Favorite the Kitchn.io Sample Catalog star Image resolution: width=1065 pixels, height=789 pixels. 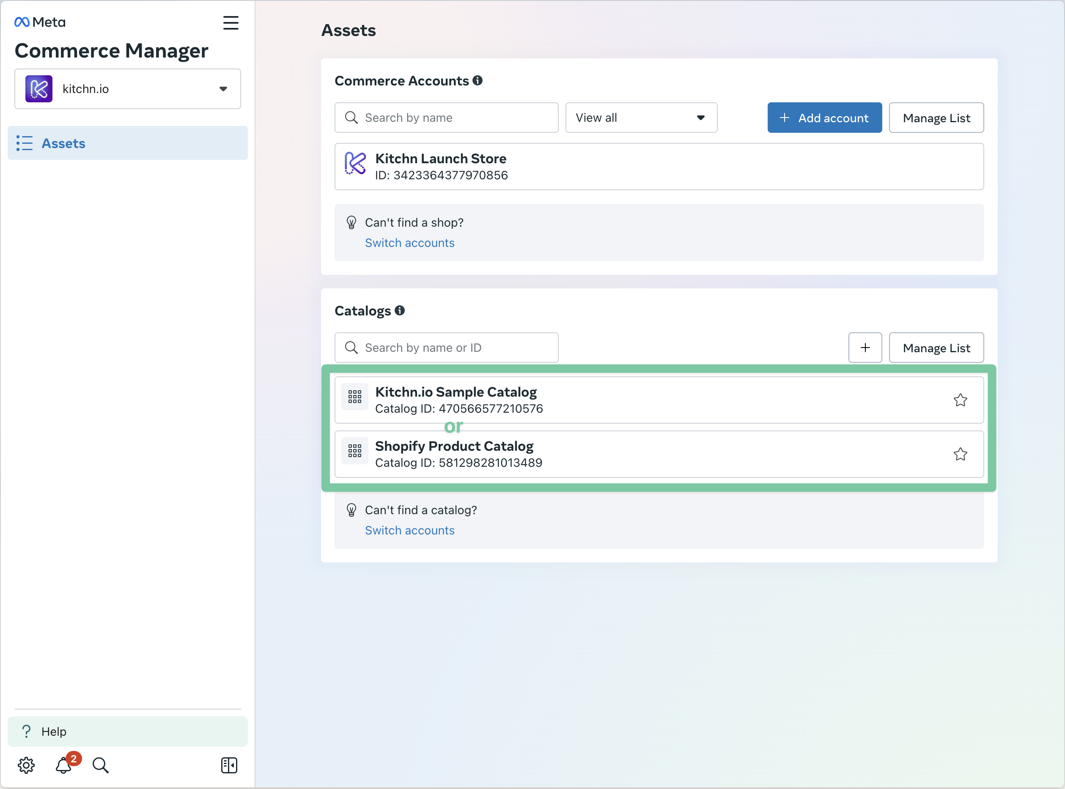click(x=960, y=400)
